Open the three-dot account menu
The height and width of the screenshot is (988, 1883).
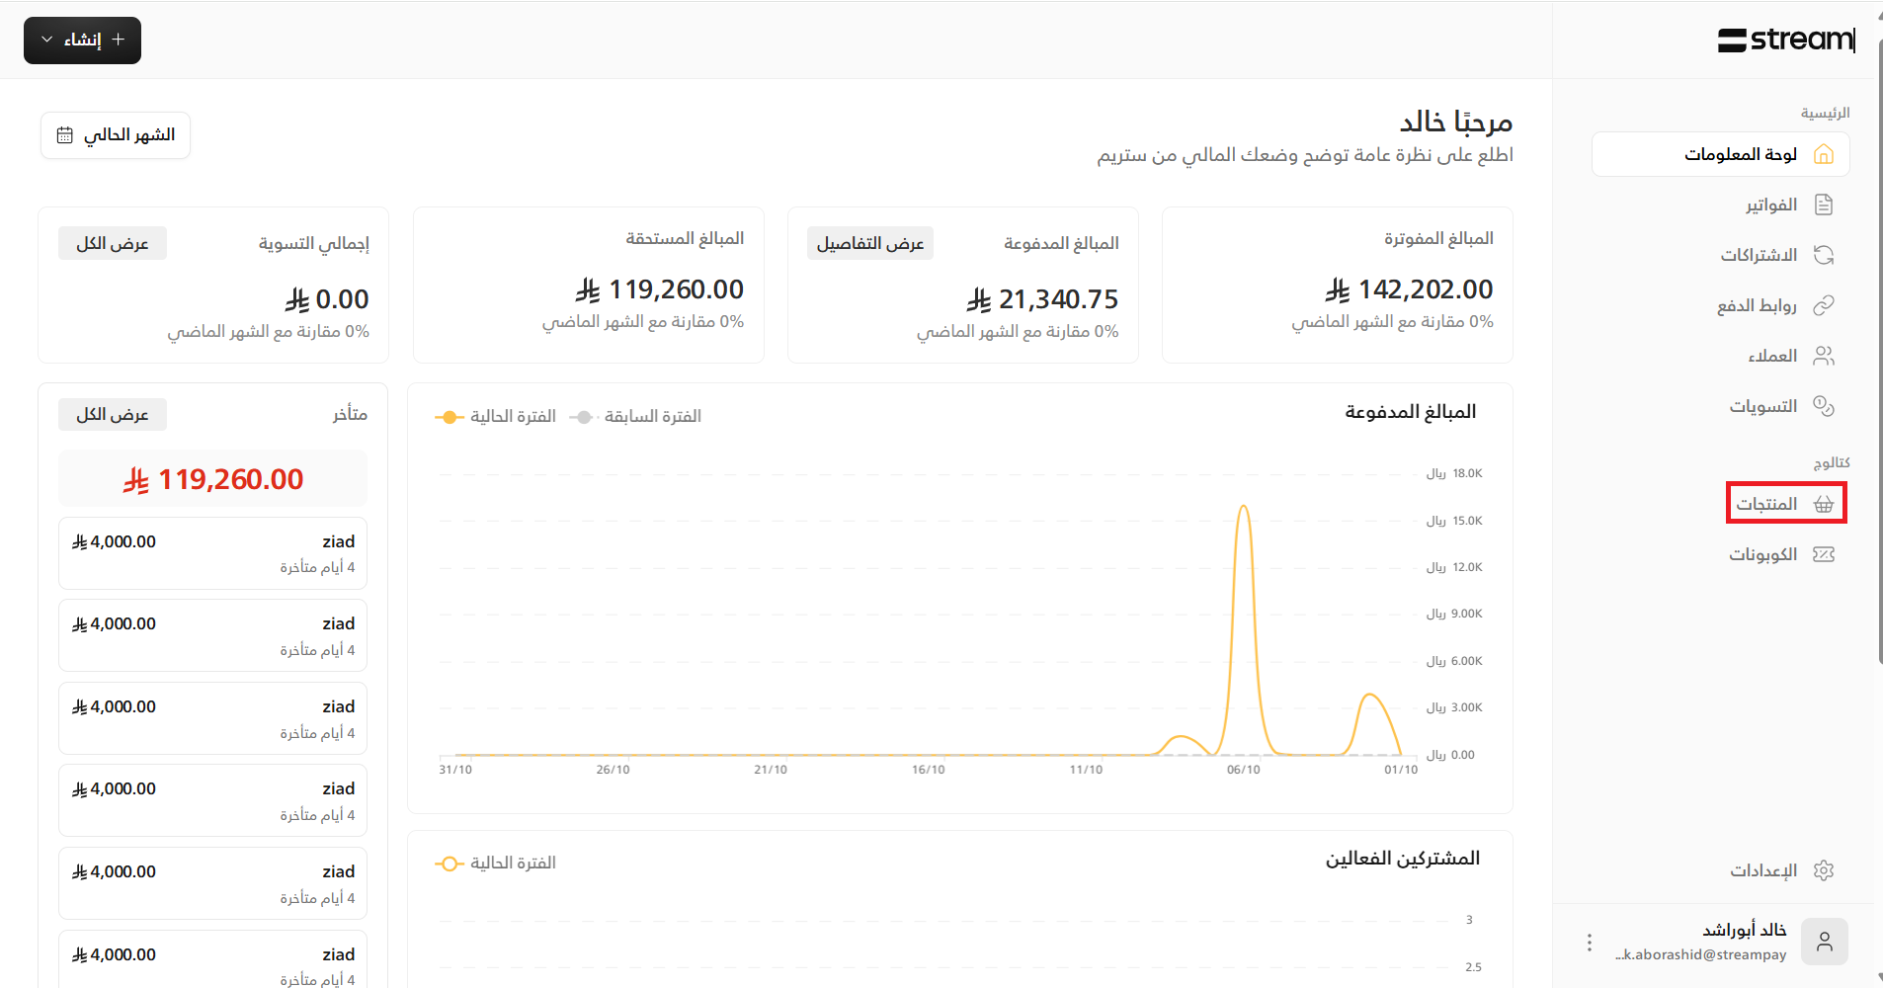tap(1589, 943)
